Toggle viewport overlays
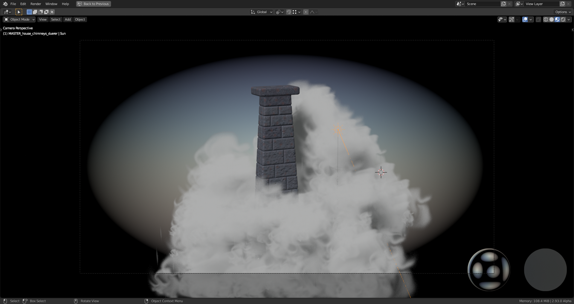 [525, 19]
